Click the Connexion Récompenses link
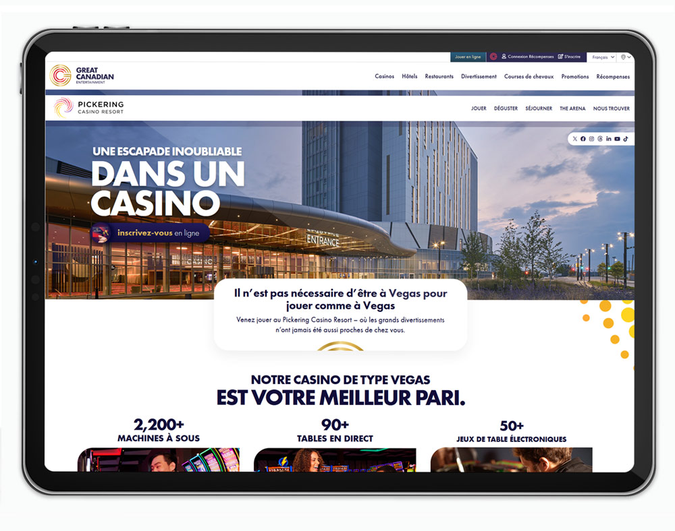 point(527,57)
